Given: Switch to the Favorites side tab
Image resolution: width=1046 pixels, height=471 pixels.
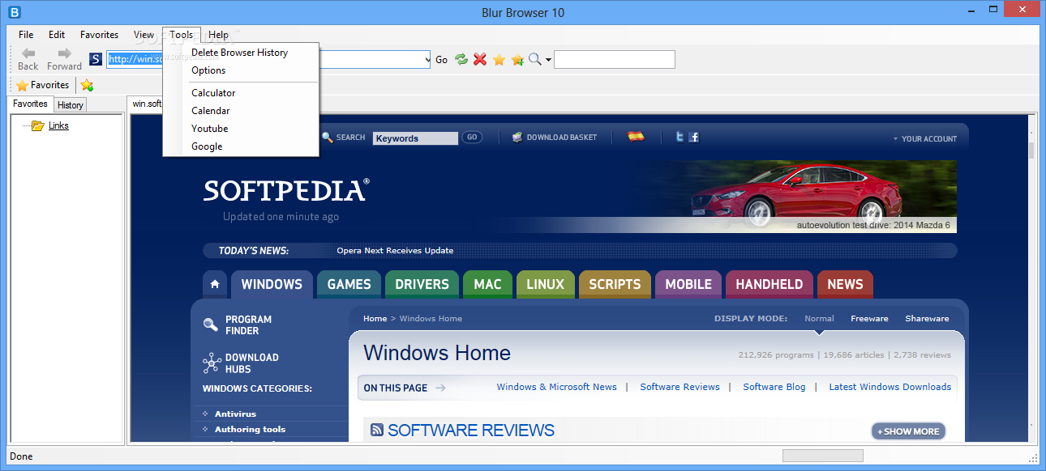Looking at the screenshot, I should [31, 104].
